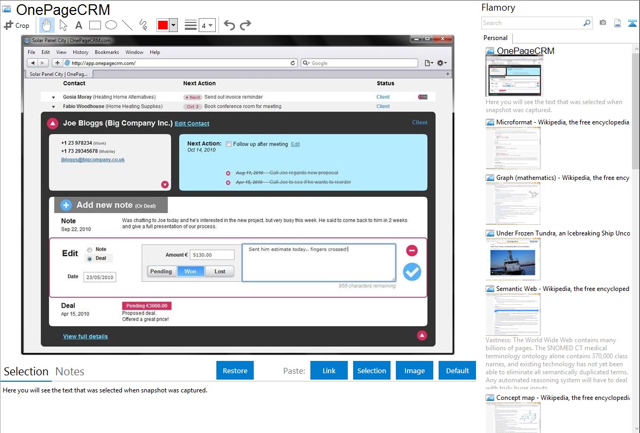
Task: Select the freehand scribble tool
Action: point(143,25)
